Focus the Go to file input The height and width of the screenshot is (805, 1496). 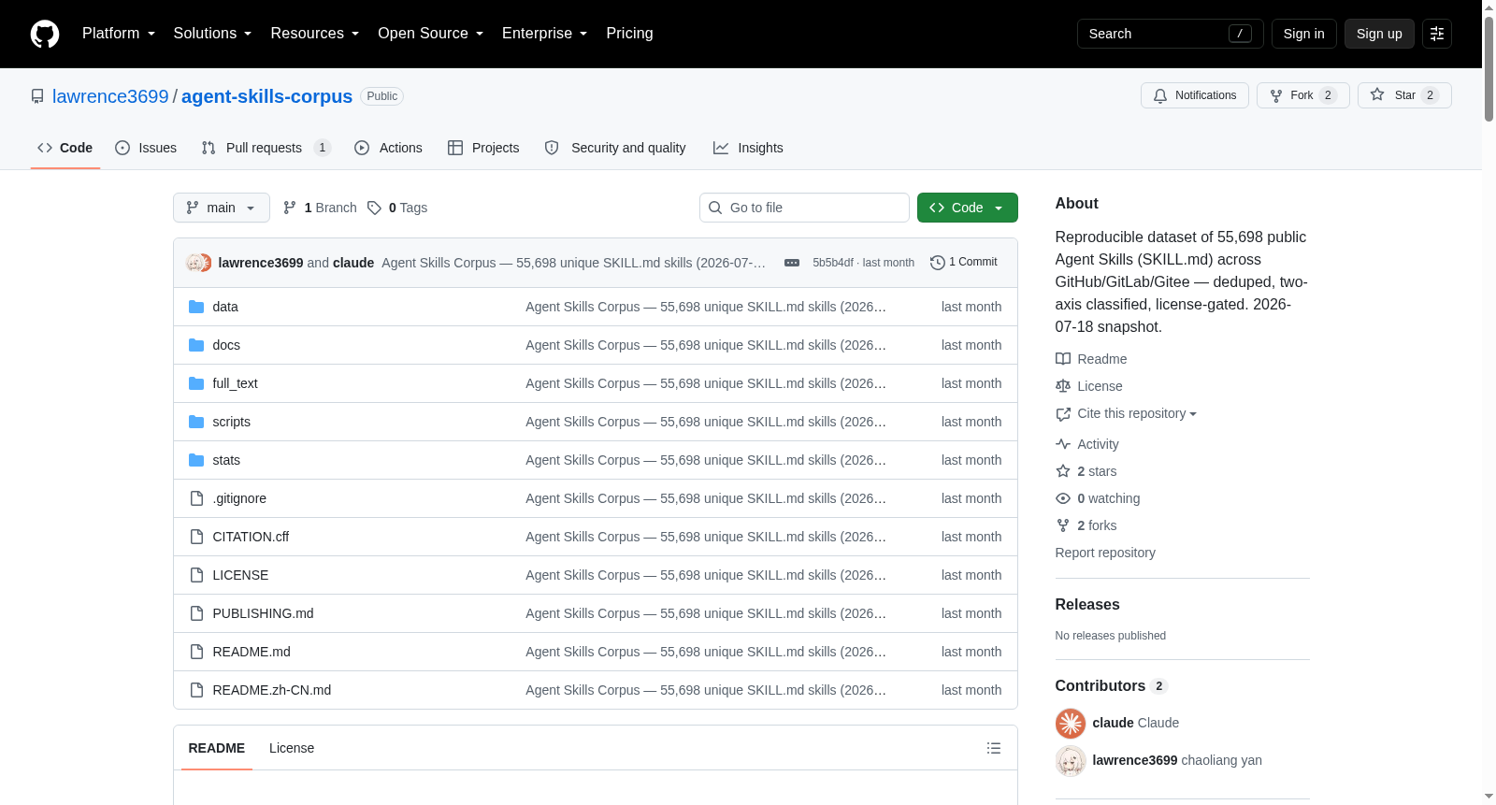coord(804,208)
